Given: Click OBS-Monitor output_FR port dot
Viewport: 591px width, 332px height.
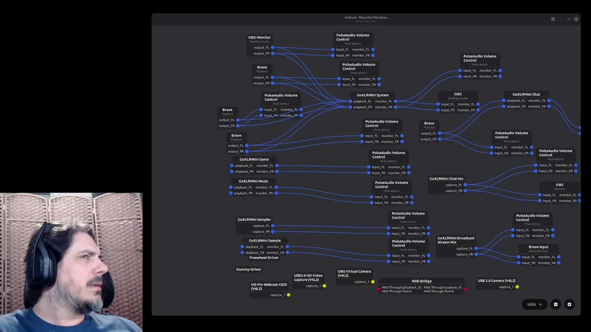Looking at the screenshot, I should click(272, 53).
